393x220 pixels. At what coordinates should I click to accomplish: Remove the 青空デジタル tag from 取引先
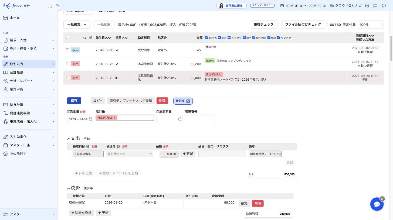[x=114, y=118]
